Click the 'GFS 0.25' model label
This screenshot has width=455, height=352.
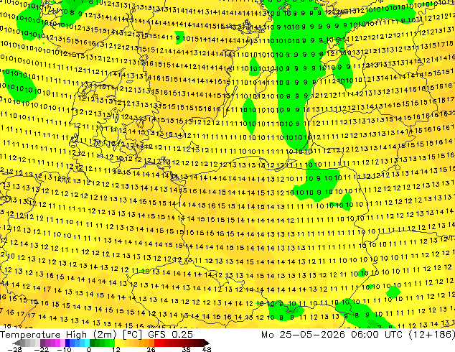(x=170, y=335)
